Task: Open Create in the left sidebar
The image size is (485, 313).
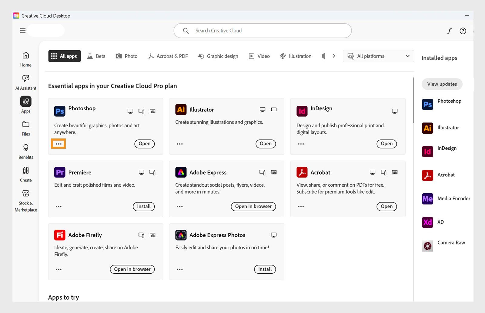Action: point(26,175)
